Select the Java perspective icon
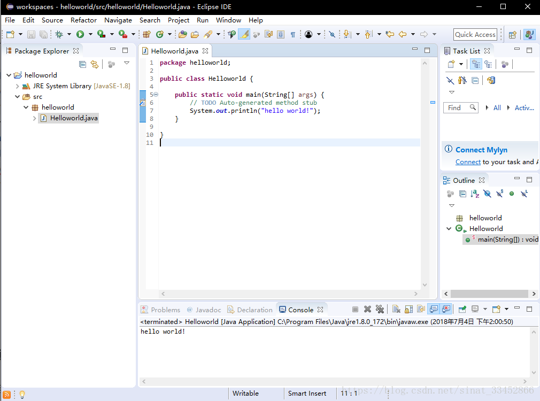The width and height of the screenshot is (540, 401). coord(529,34)
